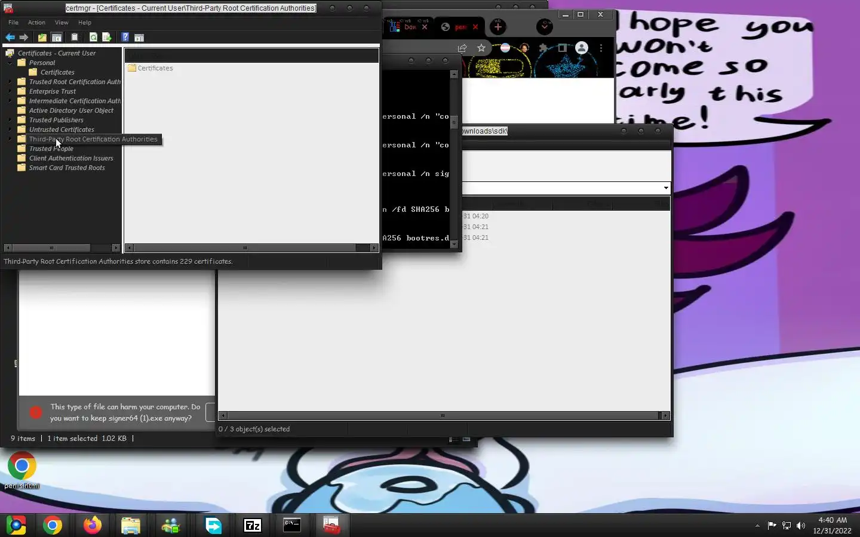Click the certmgr forward arrow icon
Image resolution: width=860 pixels, height=537 pixels.
[x=24, y=37]
